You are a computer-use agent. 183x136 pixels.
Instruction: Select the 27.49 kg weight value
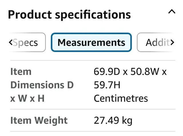[113, 121]
